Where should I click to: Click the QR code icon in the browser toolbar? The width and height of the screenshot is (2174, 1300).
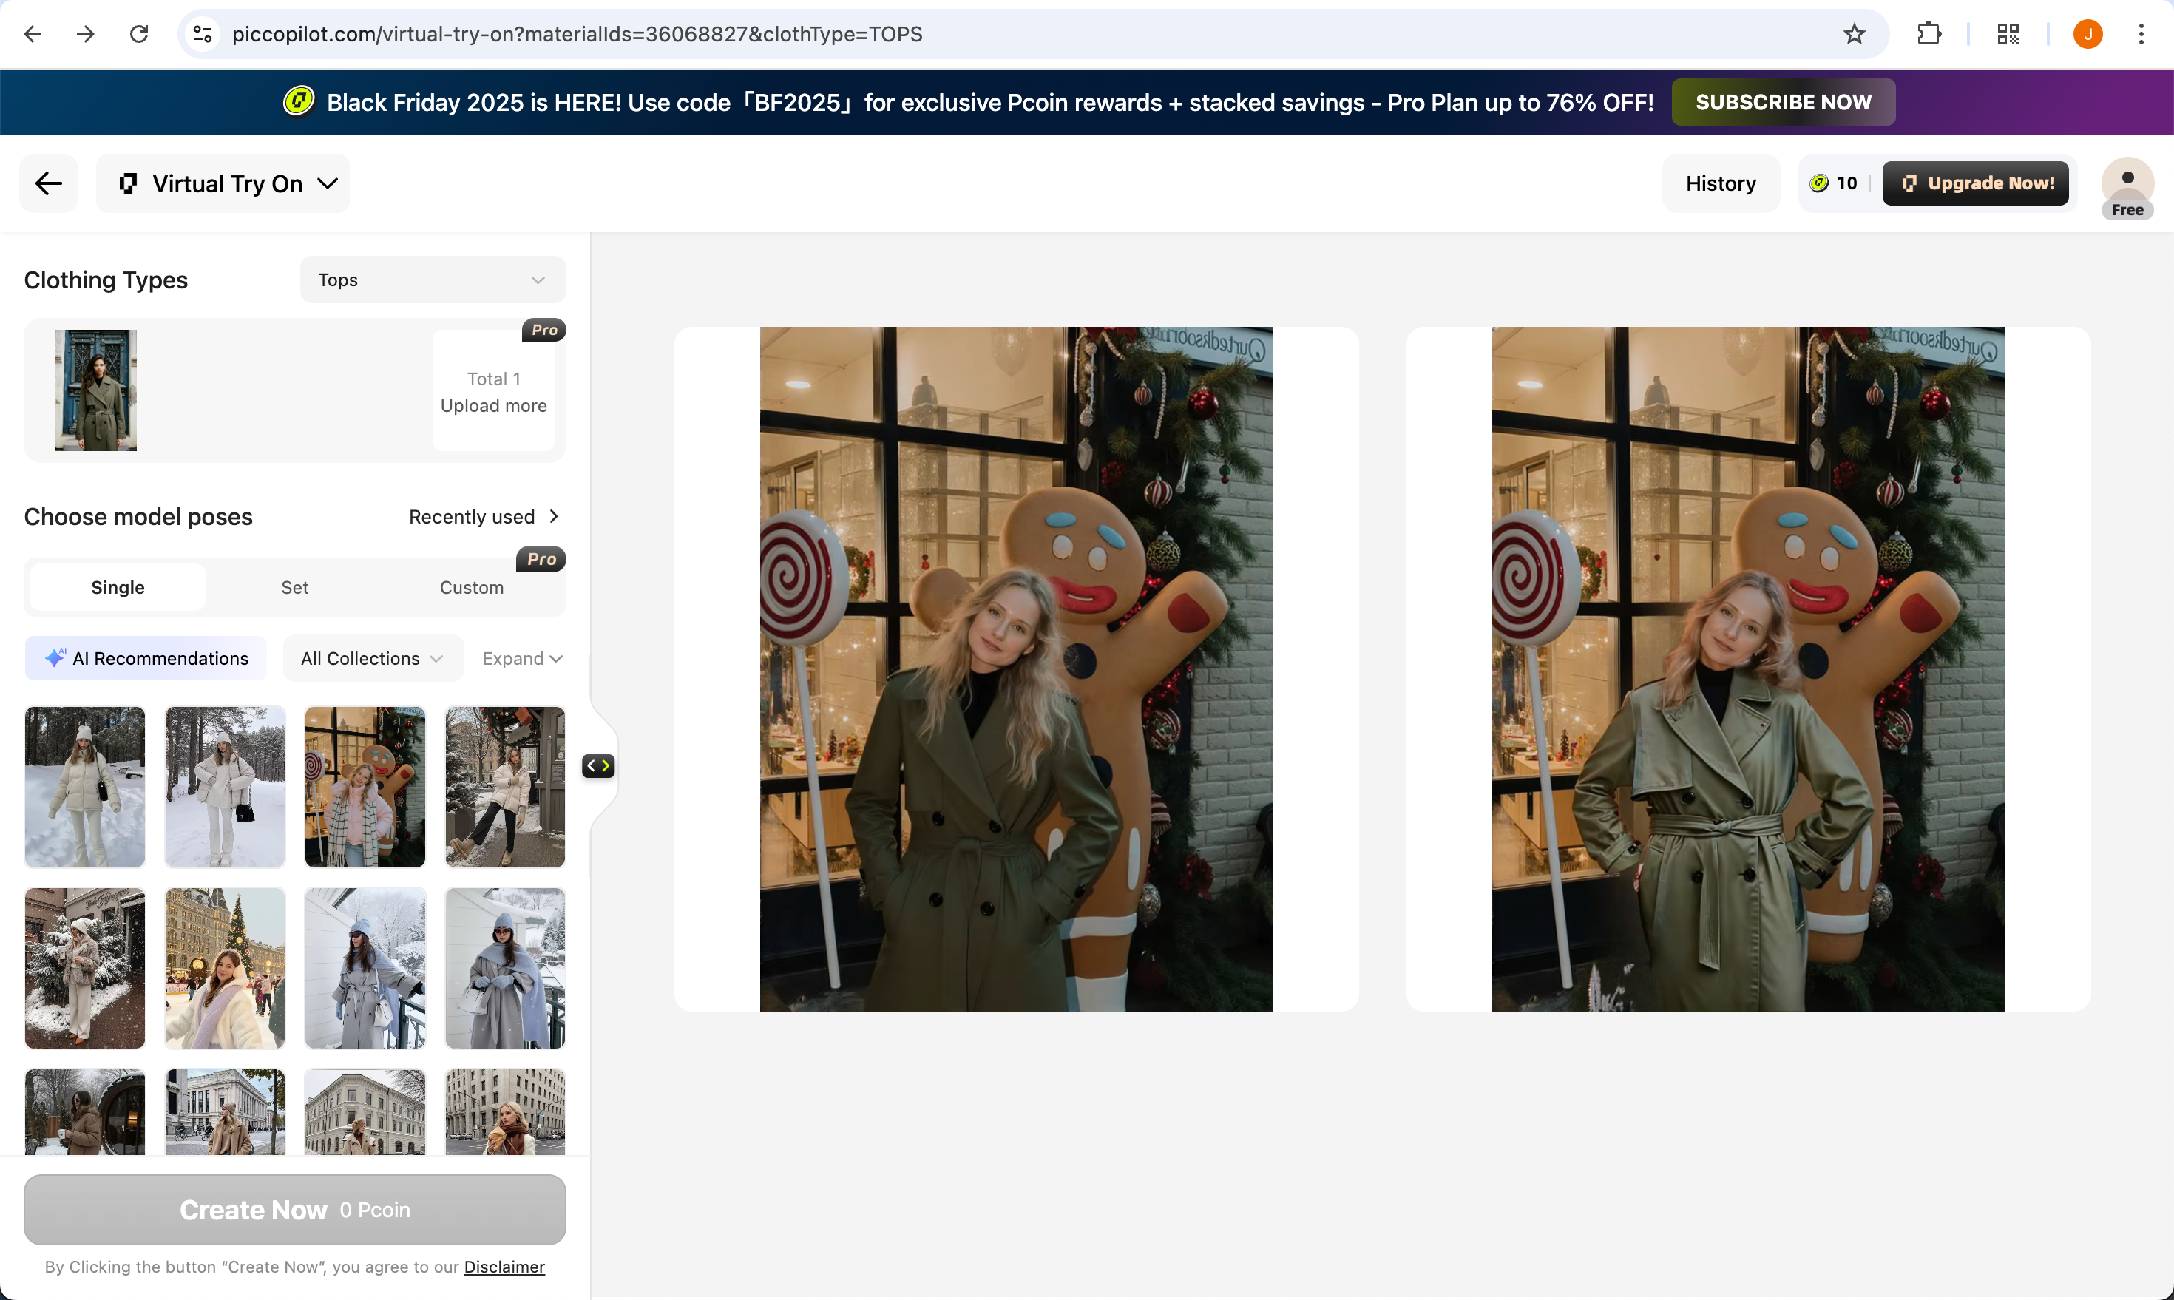(x=2008, y=34)
